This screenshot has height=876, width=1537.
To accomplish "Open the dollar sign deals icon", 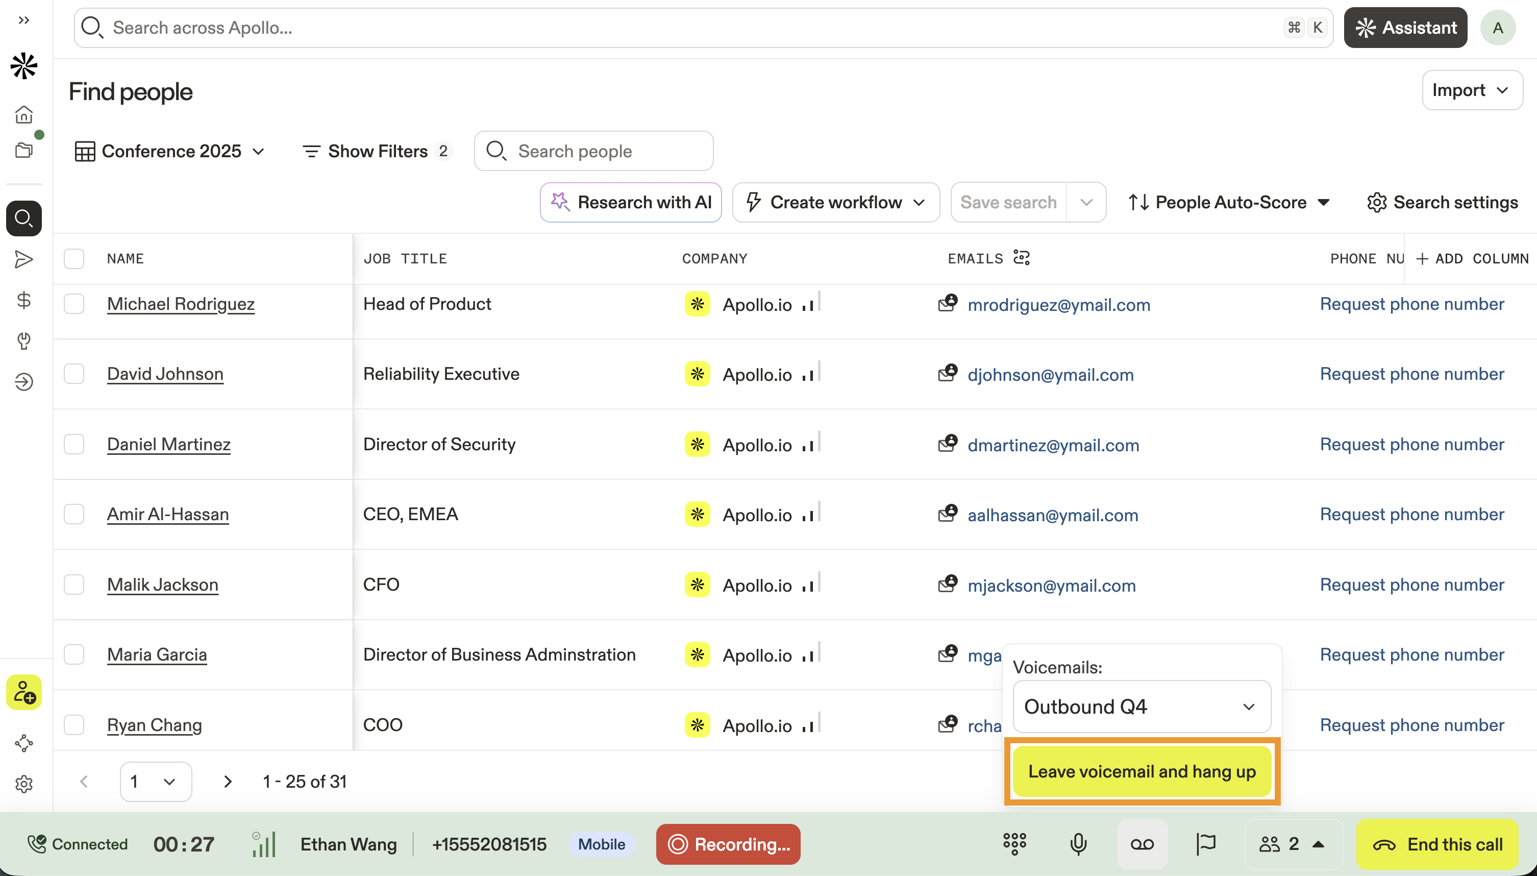I will pos(24,300).
